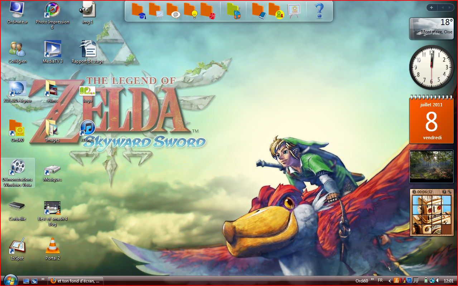This screenshot has width=458, height=286.
Task: Expand the Ordi60 taskbar toolbar chevron
Action: click(x=372, y=279)
